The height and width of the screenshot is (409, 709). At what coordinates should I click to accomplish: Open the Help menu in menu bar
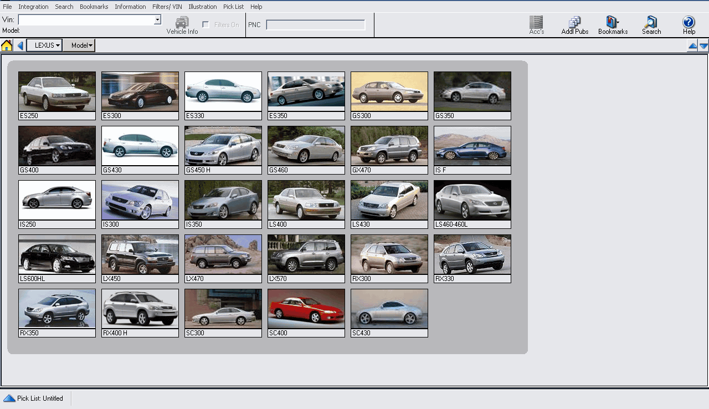click(x=256, y=7)
